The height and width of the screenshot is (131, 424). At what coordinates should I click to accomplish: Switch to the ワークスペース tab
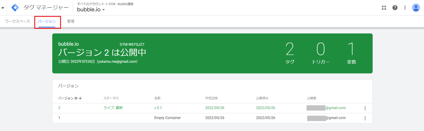(17, 21)
